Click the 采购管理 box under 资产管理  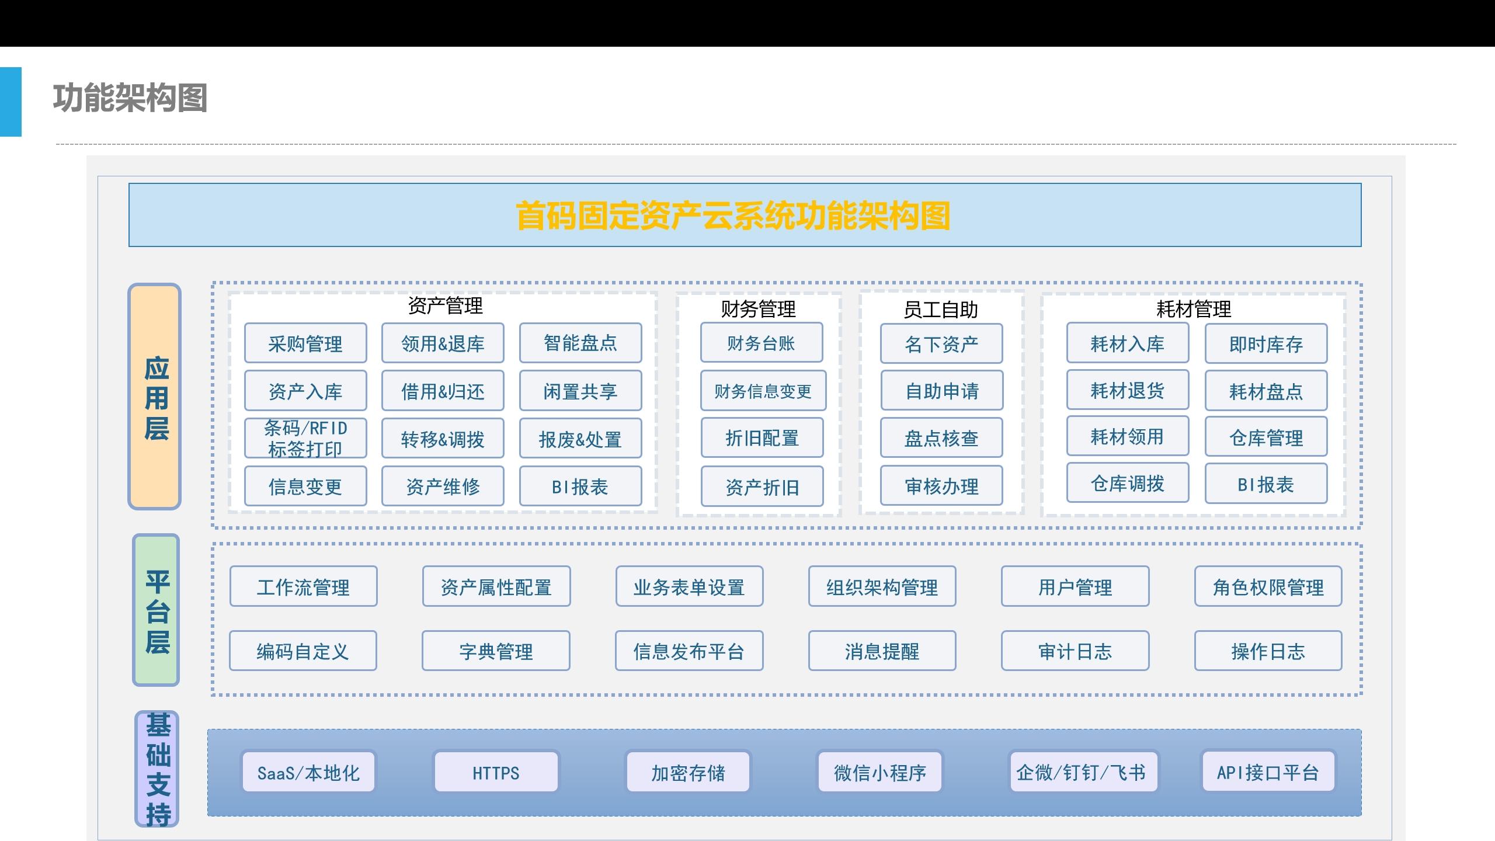305,343
